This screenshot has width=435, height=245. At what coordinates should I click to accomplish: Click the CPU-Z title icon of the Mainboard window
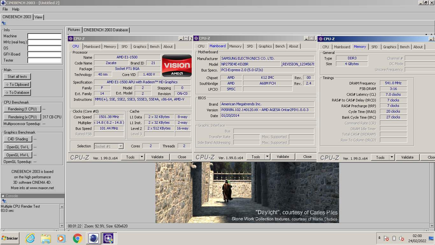196,38
